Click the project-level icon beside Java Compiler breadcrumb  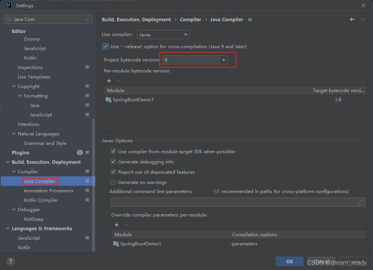(250, 20)
